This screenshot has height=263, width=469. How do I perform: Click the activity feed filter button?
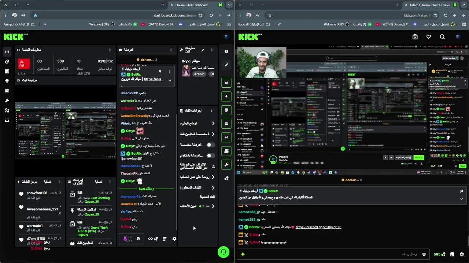[x=48, y=182]
